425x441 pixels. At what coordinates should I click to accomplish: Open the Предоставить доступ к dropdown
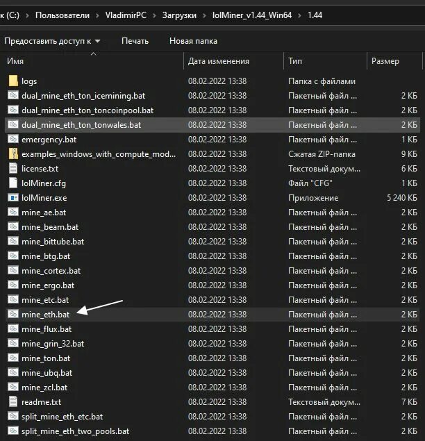(52, 41)
